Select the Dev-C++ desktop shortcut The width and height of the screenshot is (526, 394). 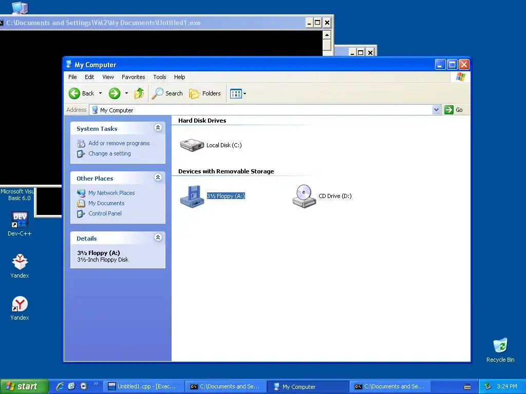click(20, 224)
